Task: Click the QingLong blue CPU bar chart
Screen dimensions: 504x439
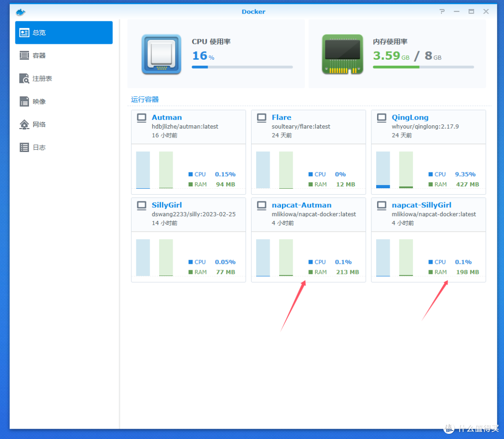Action: (x=383, y=170)
